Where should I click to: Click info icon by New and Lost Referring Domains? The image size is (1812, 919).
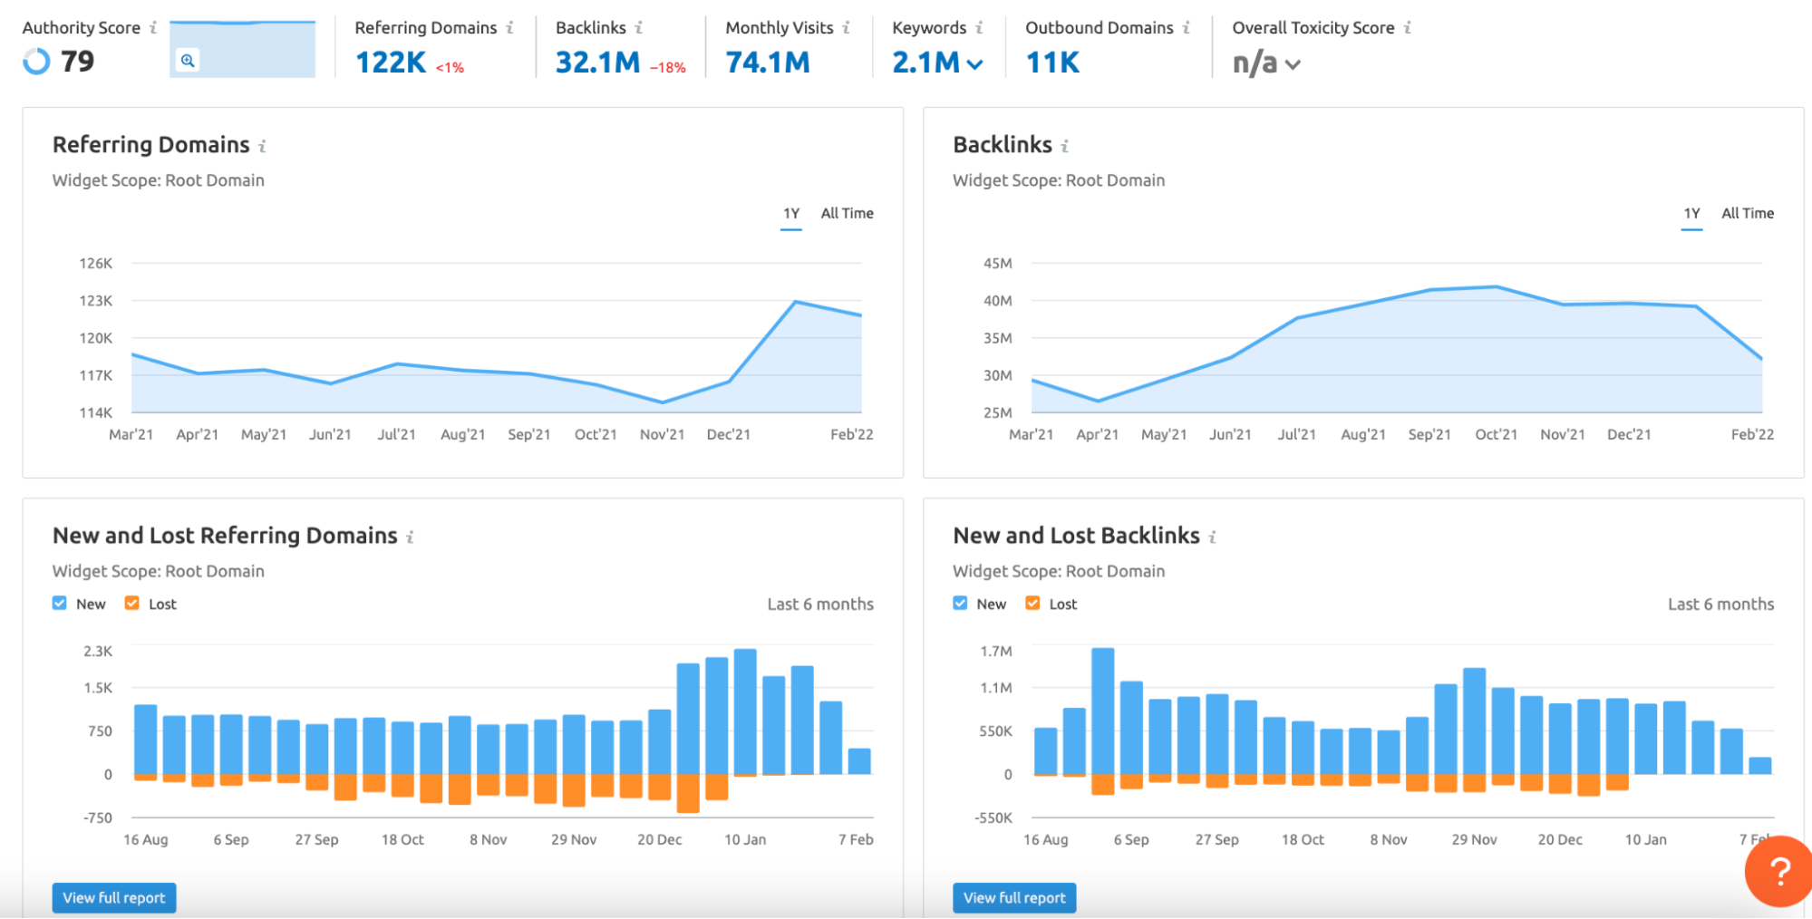coord(410,537)
